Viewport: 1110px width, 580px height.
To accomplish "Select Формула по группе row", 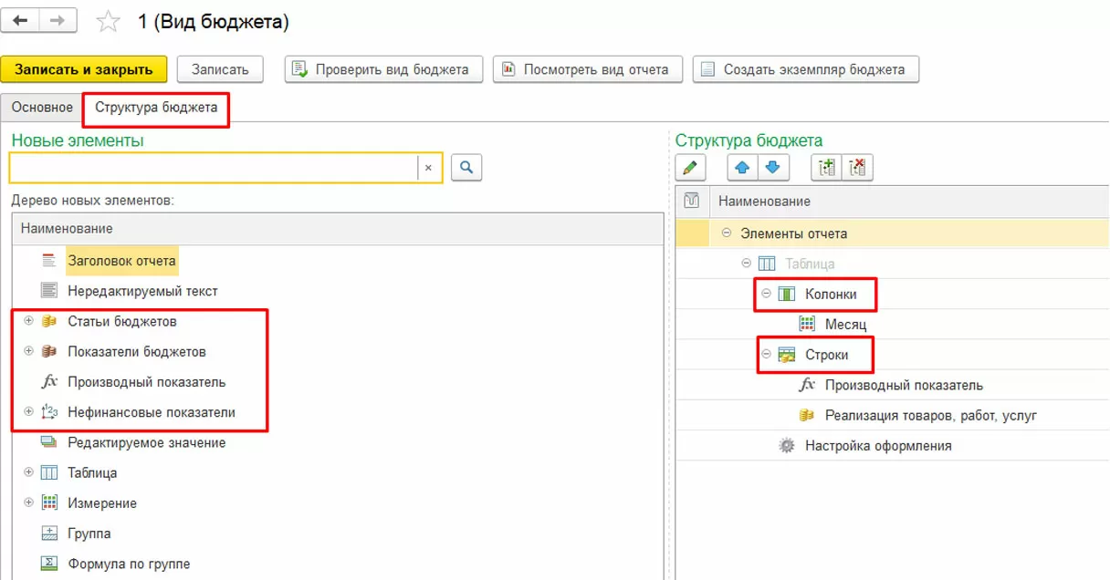I will (339, 564).
